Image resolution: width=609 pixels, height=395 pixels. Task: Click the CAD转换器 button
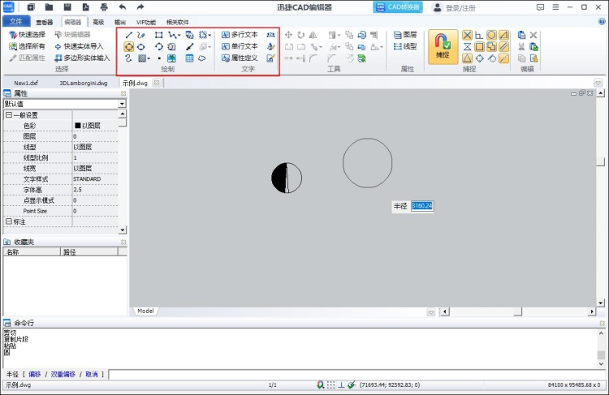click(398, 7)
